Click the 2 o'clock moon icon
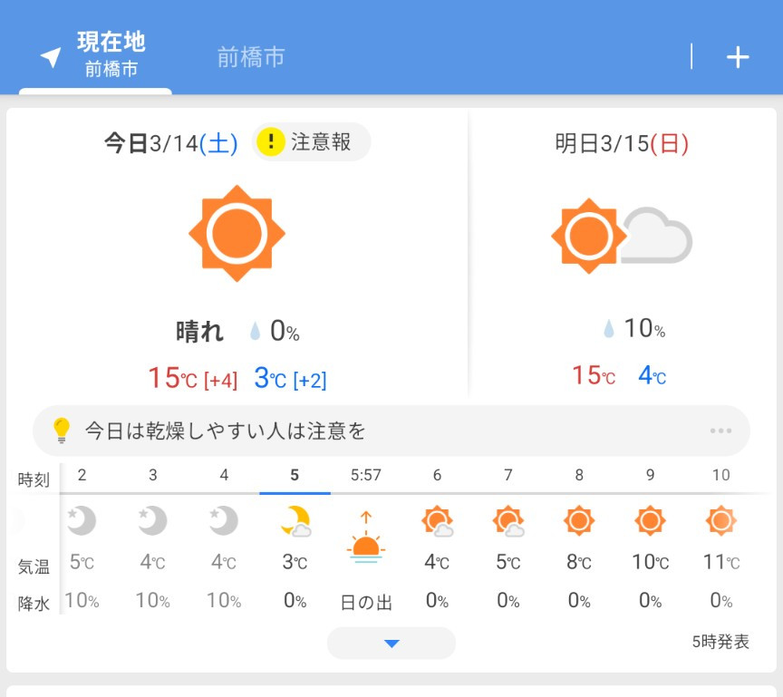783x697 pixels. 82,520
